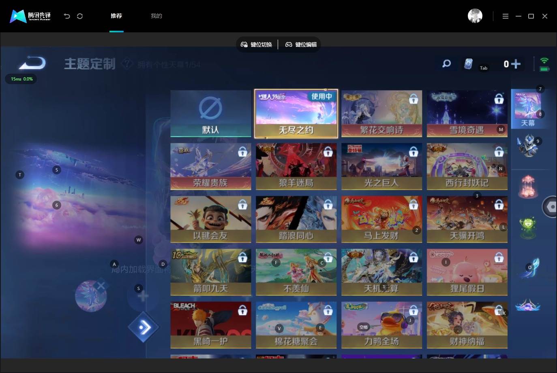Go back using the title bar undo arrow
The width and height of the screenshot is (557, 373).
[67, 16]
